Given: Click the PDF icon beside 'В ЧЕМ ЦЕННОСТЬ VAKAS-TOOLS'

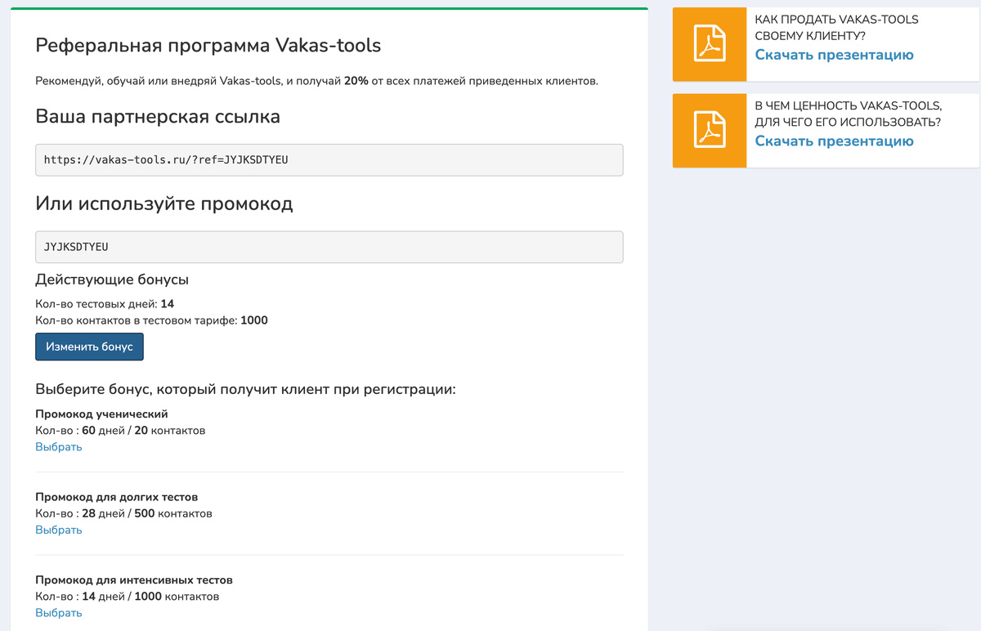Looking at the screenshot, I should coord(710,131).
